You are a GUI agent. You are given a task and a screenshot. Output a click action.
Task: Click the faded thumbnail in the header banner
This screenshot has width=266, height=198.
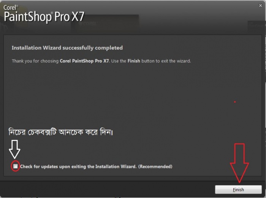104,24
